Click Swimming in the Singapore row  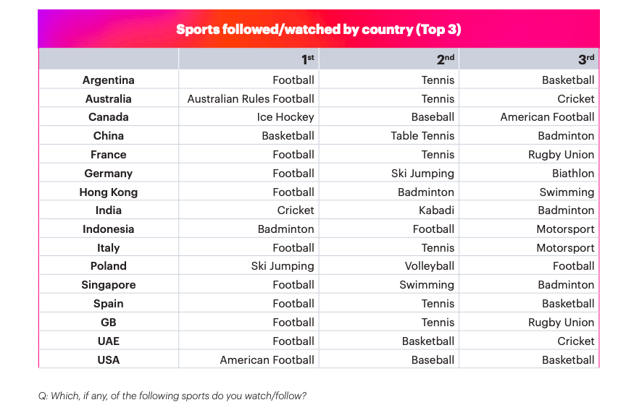[427, 285]
